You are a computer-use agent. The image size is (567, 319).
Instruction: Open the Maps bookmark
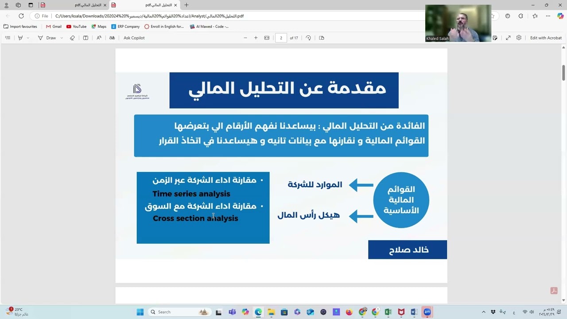click(x=99, y=27)
